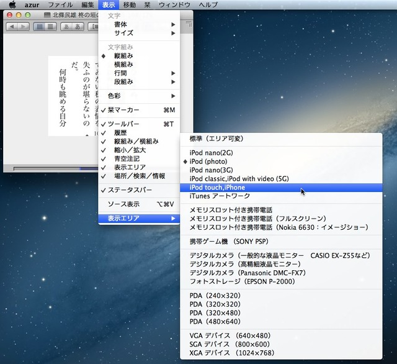Open the ヘルプ menu
Viewport: 397px width, 364px height.
(208, 4)
